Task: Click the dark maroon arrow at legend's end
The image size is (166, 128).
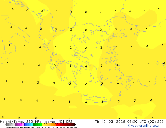Action: [75, 125]
